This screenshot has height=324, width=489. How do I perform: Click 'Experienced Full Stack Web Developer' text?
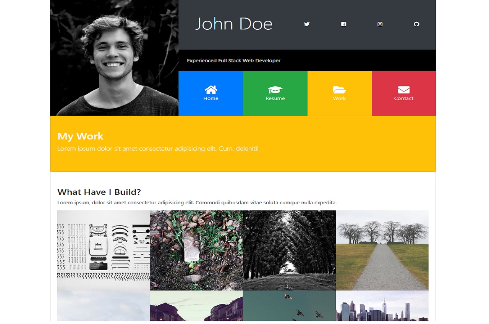pos(234,61)
